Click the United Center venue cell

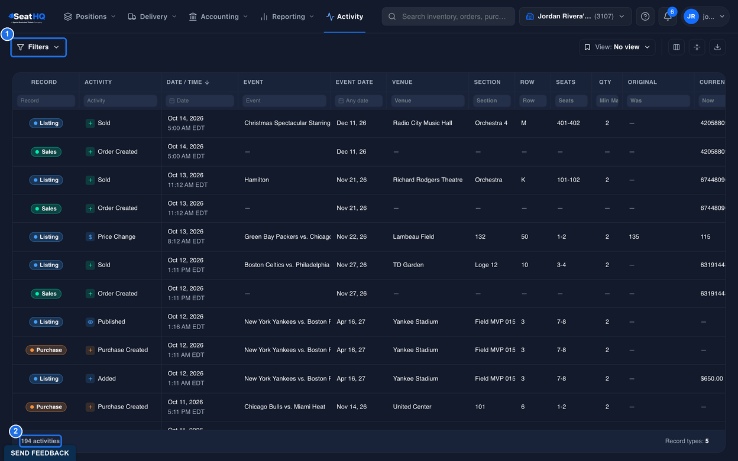412,407
